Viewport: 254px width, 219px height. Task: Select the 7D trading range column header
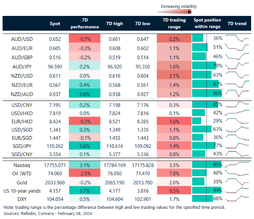click(174, 23)
